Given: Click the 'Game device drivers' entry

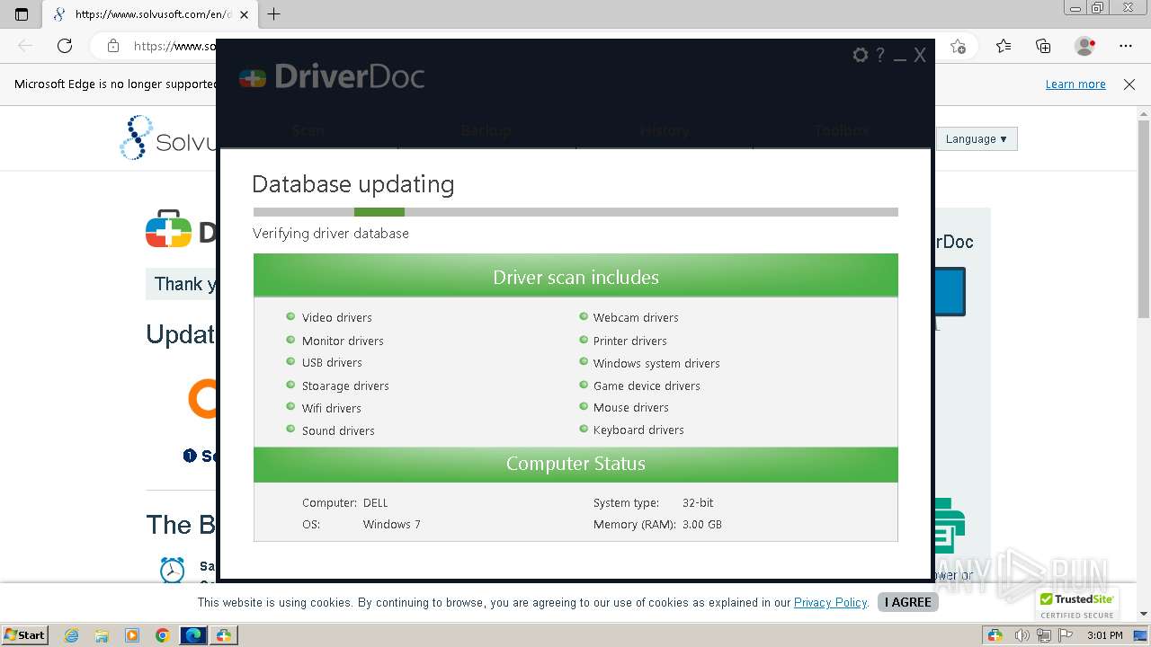Looking at the screenshot, I should tap(647, 386).
